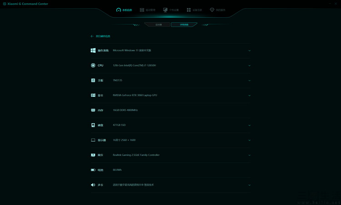This screenshot has height=205, width=341.
Task: Go to the 设备互联 device connection tab
Action: coord(195,10)
